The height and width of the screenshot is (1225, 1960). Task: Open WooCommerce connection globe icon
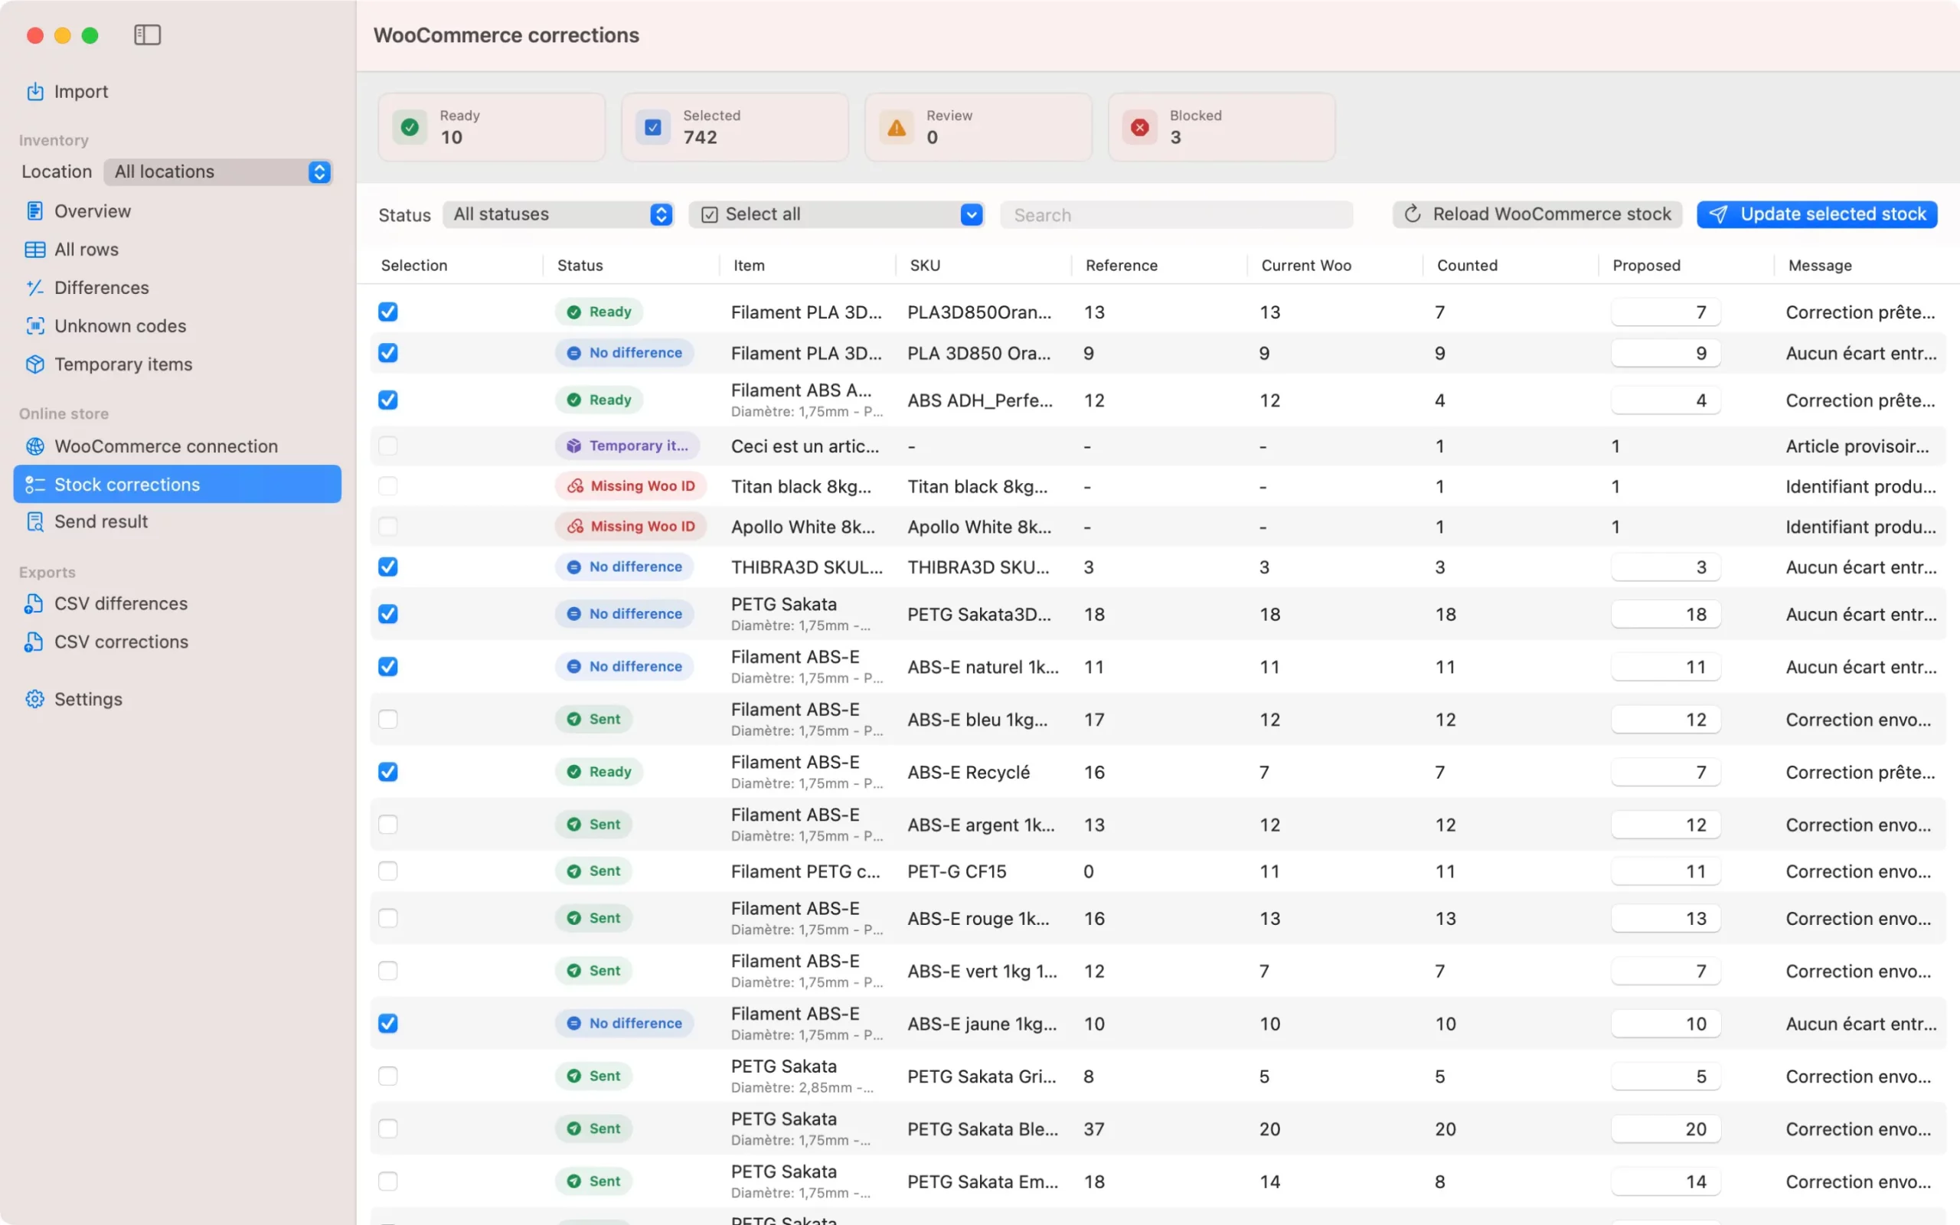point(34,446)
